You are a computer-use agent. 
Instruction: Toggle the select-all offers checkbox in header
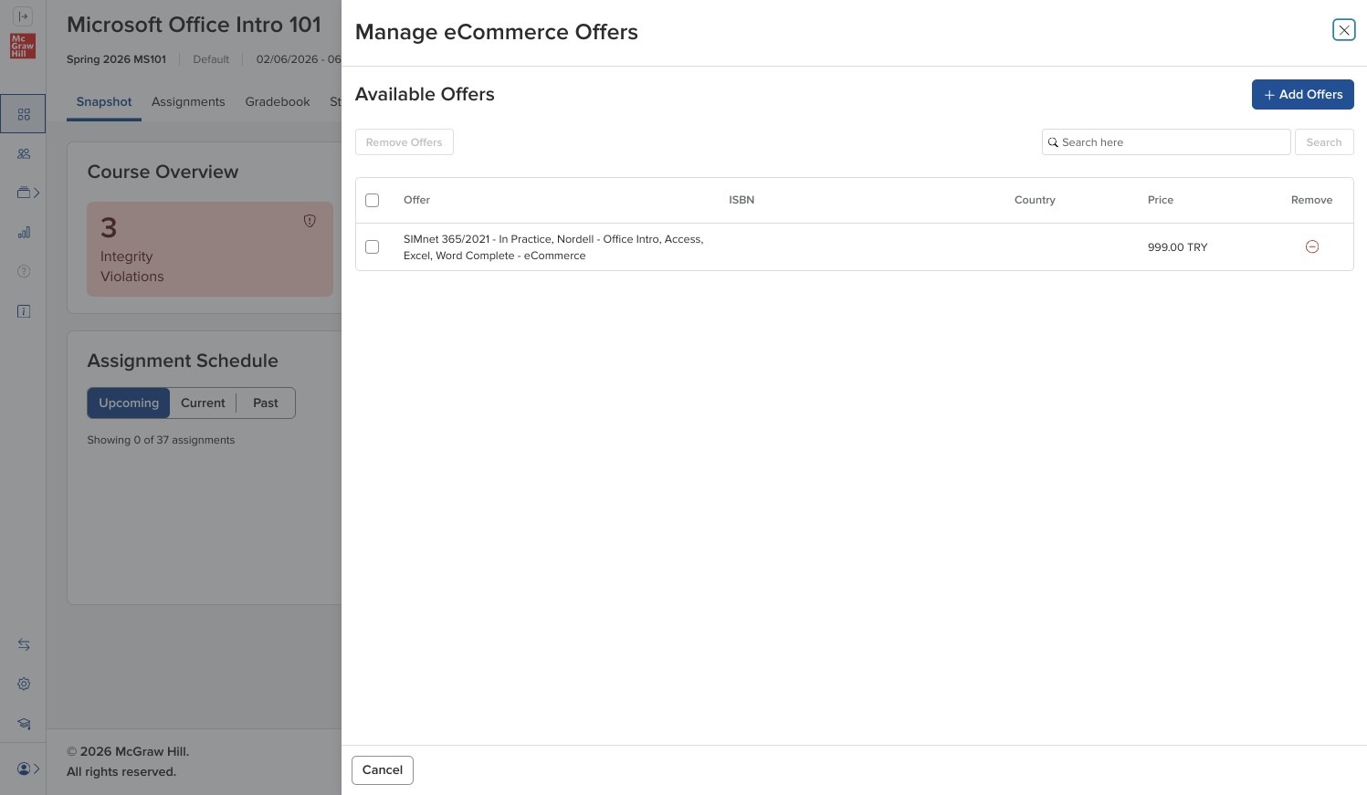pos(372,200)
